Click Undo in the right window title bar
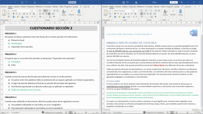This screenshot has height=114, width=203. click(128, 2)
